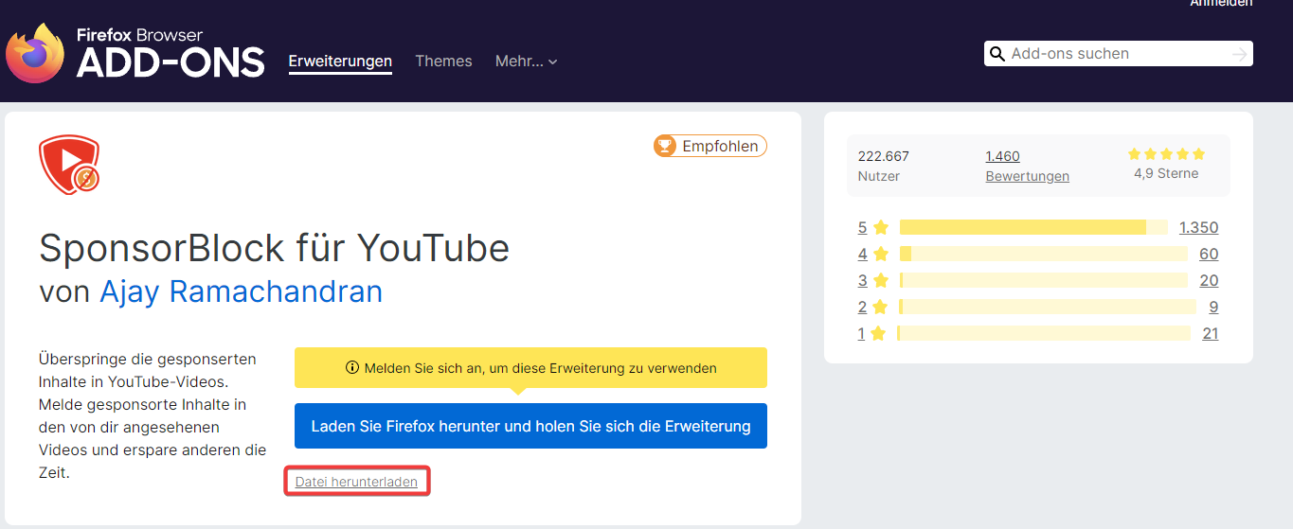Open the 60 four-star reviews count

[x=1209, y=254]
